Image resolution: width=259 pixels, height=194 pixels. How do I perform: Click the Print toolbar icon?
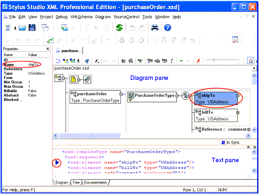155,28
